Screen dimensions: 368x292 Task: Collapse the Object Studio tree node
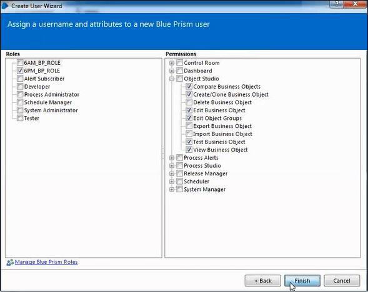click(172, 79)
